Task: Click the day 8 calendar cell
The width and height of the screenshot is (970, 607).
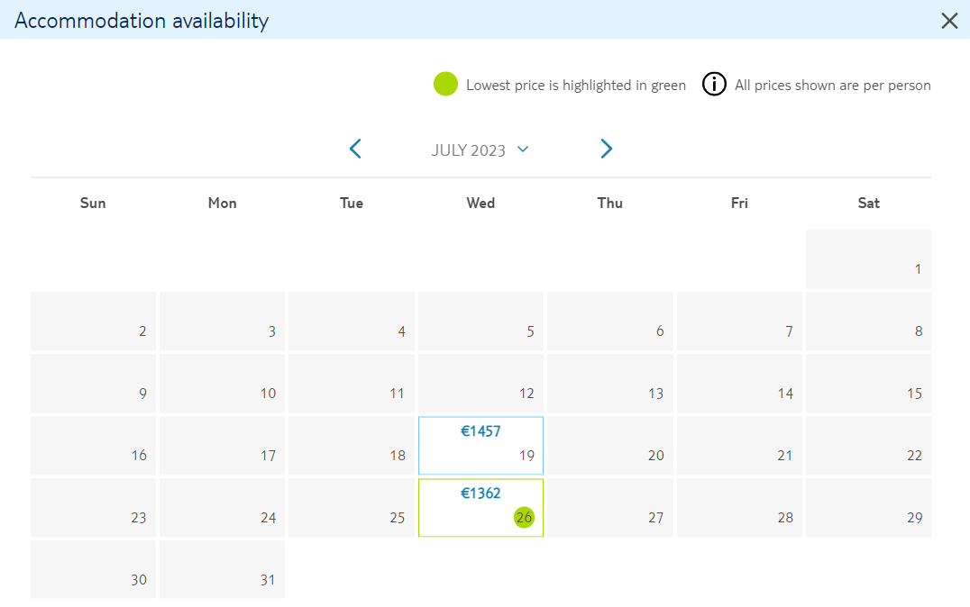Action: click(868, 322)
